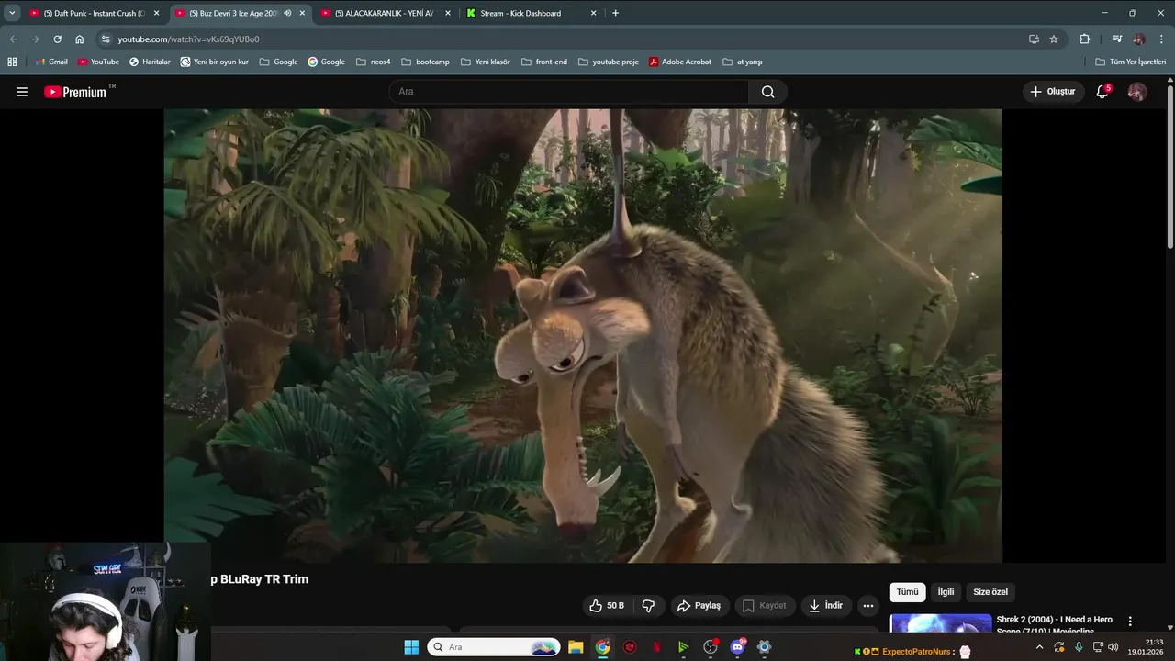1175x661 pixels.
Task: Open Haritalar bookmark
Action: [x=150, y=62]
